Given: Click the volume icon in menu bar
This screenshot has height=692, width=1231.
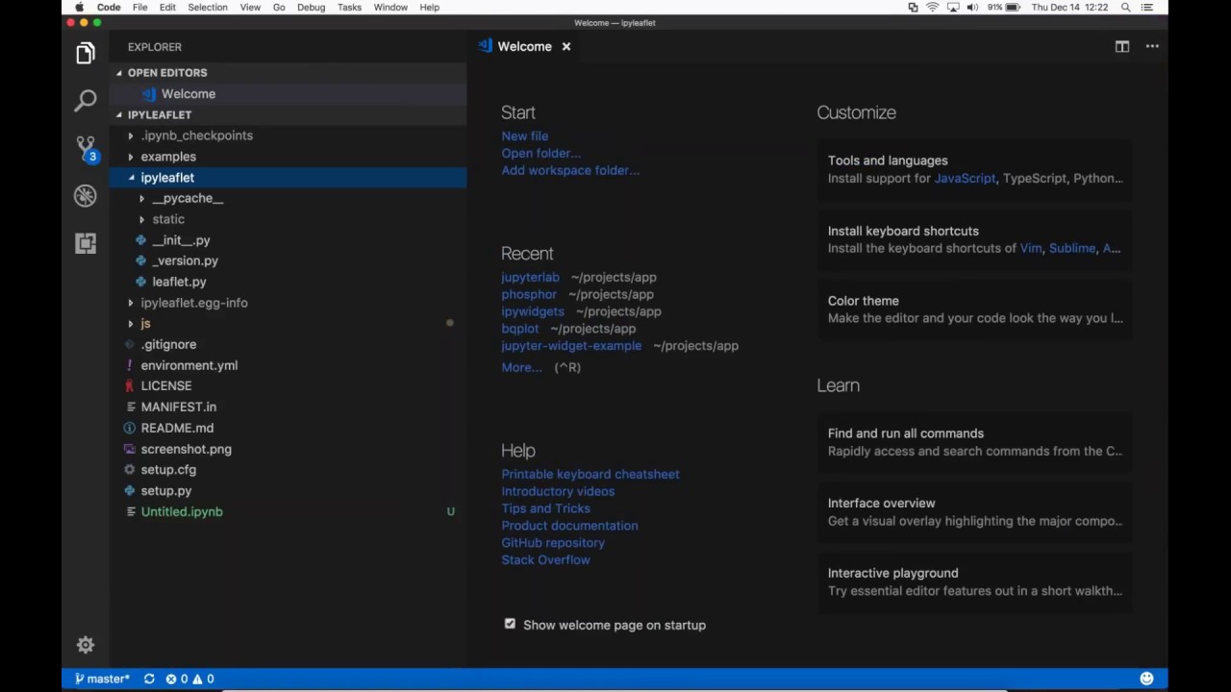Looking at the screenshot, I should [x=972, y=7].
